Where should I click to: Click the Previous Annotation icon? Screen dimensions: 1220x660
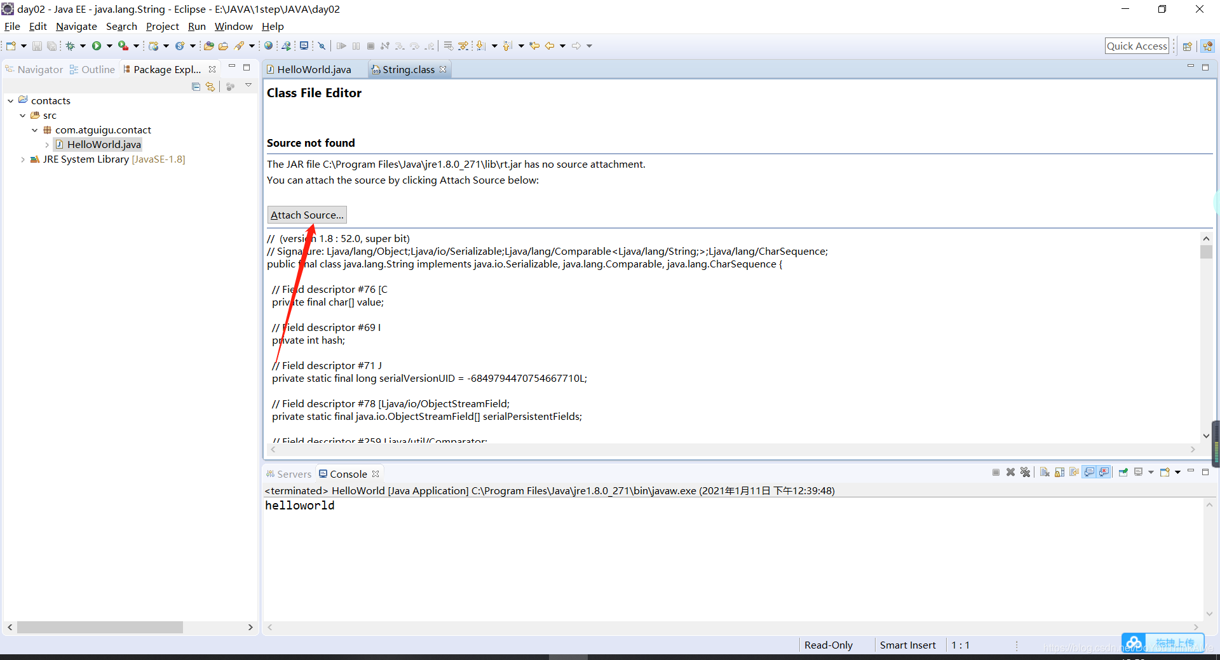tap(507, 46)
